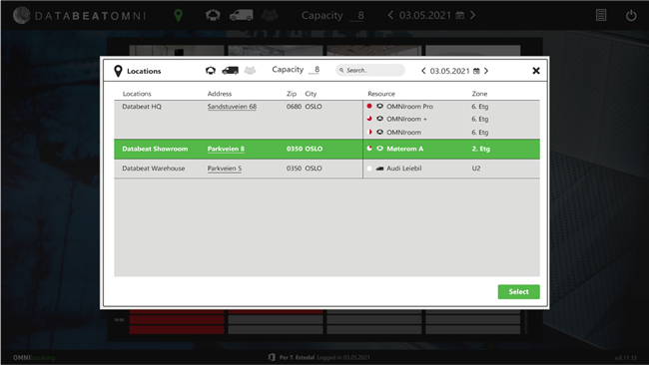The image size is (649, 365).
Task: Sort by Address column header
Action: click(x=220, y=94)
